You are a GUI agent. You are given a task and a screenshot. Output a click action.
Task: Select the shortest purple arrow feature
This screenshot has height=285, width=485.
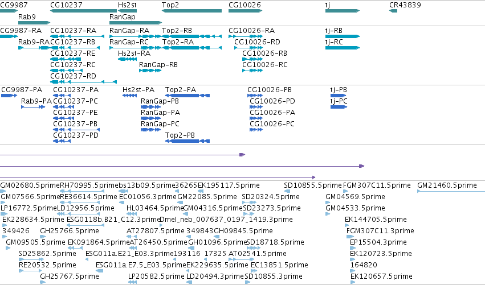pyautogui.click(x=123, y=155)
